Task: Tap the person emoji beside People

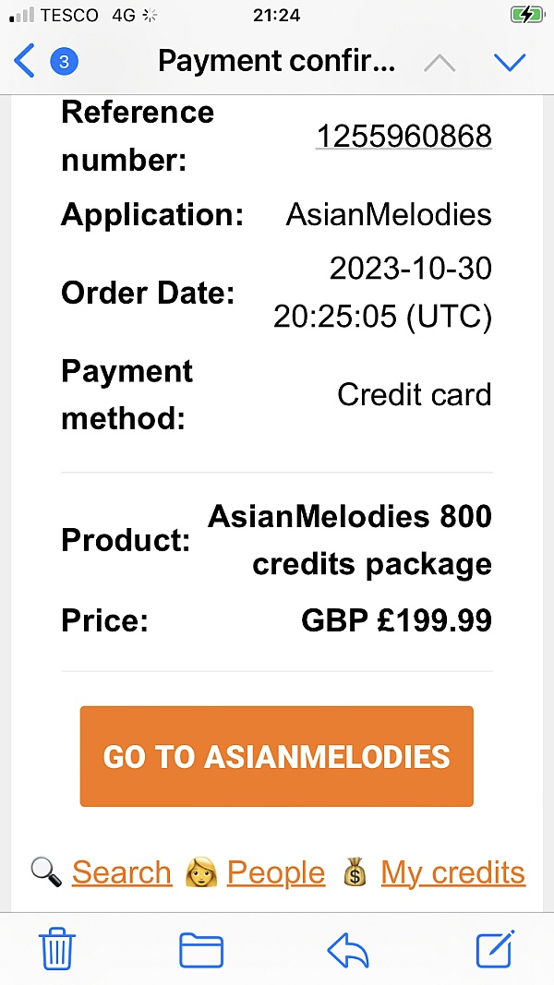Action: click(x=200, y=872)
